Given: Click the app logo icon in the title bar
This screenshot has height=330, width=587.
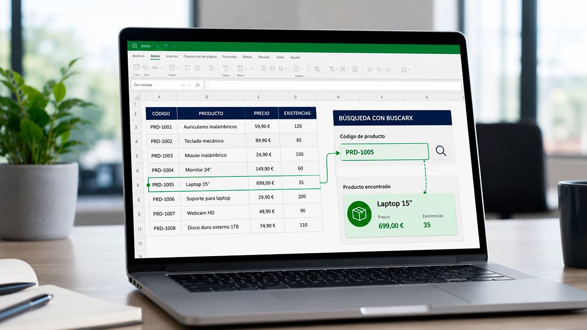Looking at the screenshot, I should click(135, 46).
